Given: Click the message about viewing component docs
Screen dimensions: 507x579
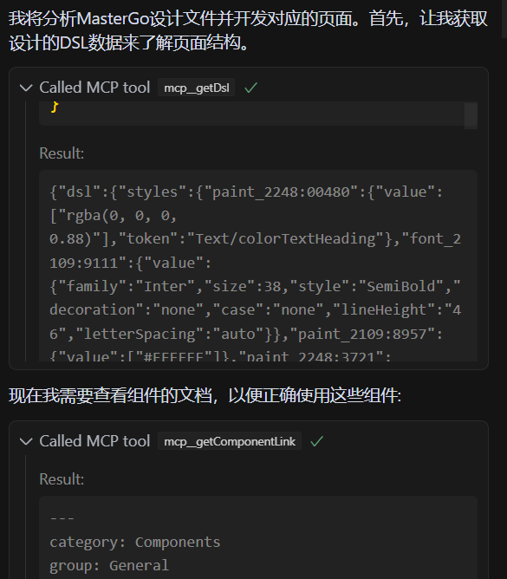Looking at the screenshot, I should coord(205,395).
